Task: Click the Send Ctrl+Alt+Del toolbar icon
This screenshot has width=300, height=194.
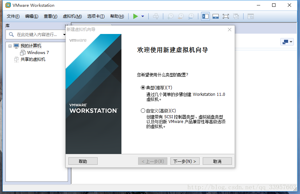Action: pos(156,16)
